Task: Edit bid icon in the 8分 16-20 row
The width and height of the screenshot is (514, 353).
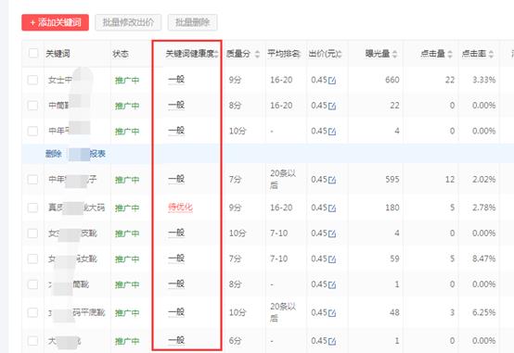Action: [332, 106]
